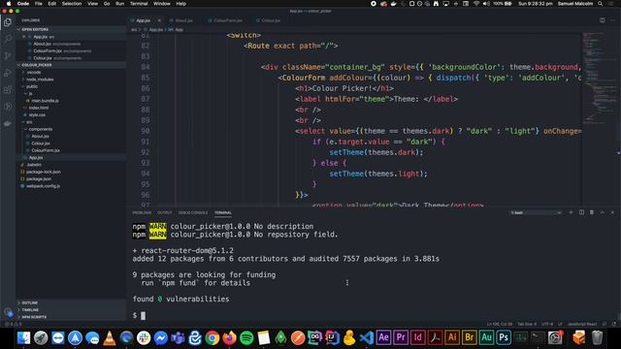Close the App.jsx editor tab
621x349 pixels.
tap(159, 20)
